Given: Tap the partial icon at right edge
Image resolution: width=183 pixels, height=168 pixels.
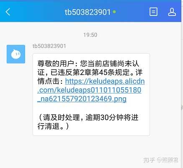Looking at the screenshot, I should [182, 108].
